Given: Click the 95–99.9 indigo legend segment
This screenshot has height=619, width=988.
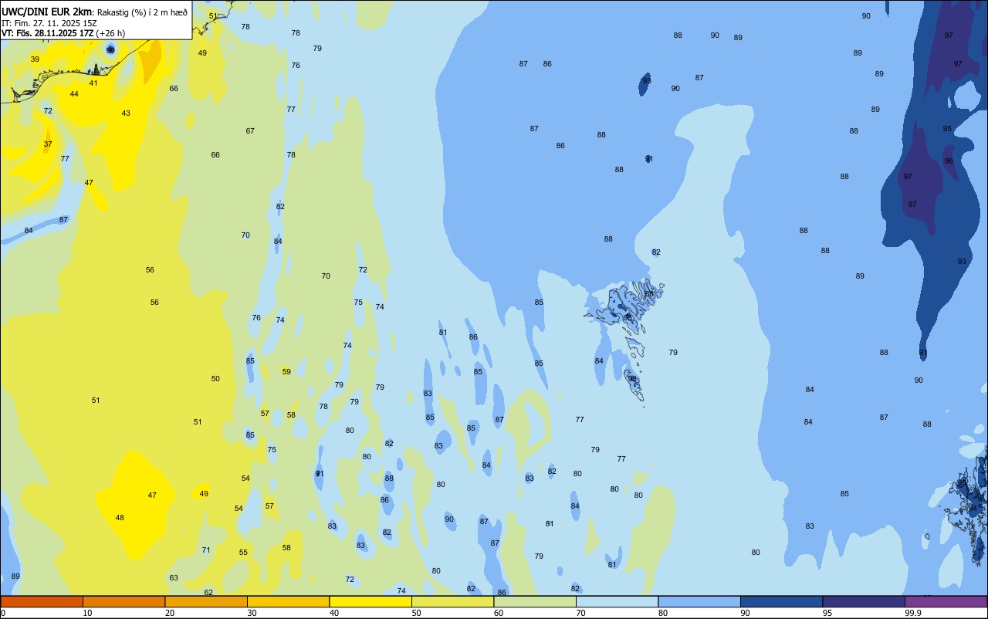Looking at the screenshot, I should click(x=864, y=601).
